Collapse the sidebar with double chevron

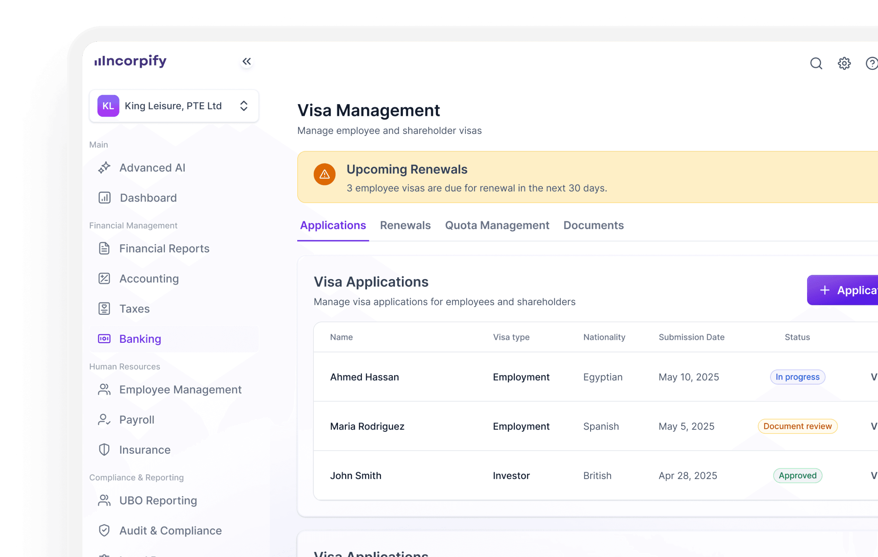click(x=247, y=61)
